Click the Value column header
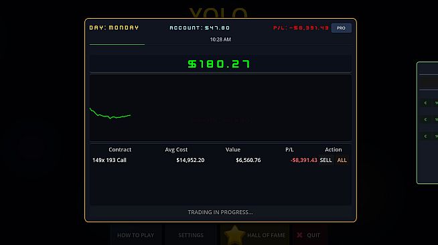 233,149
